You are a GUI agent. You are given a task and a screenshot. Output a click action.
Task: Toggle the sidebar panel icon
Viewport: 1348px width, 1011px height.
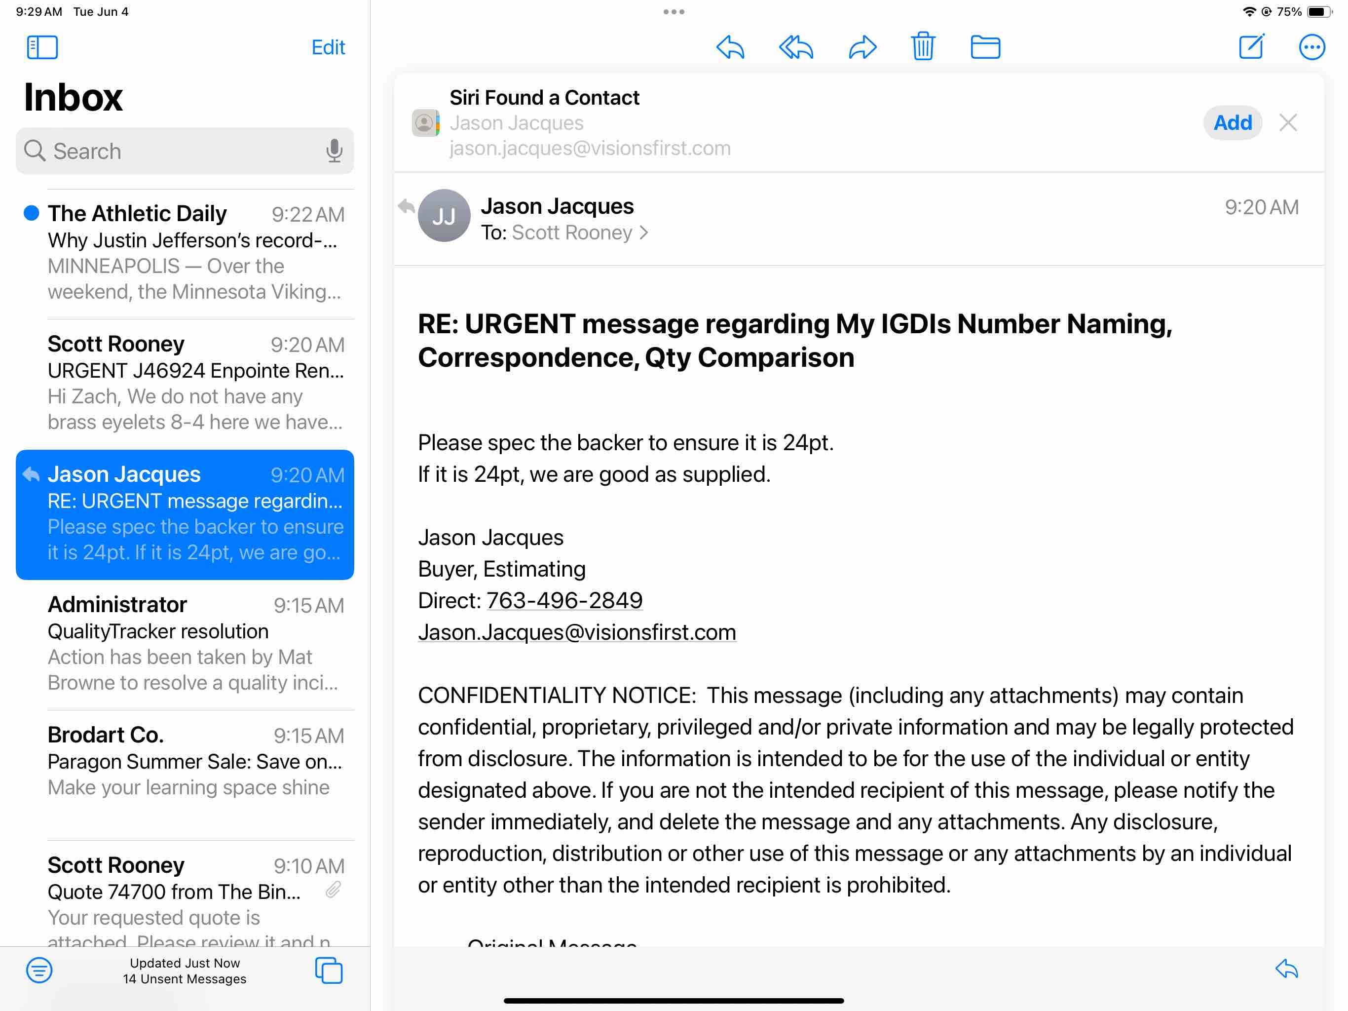(42, 47)
